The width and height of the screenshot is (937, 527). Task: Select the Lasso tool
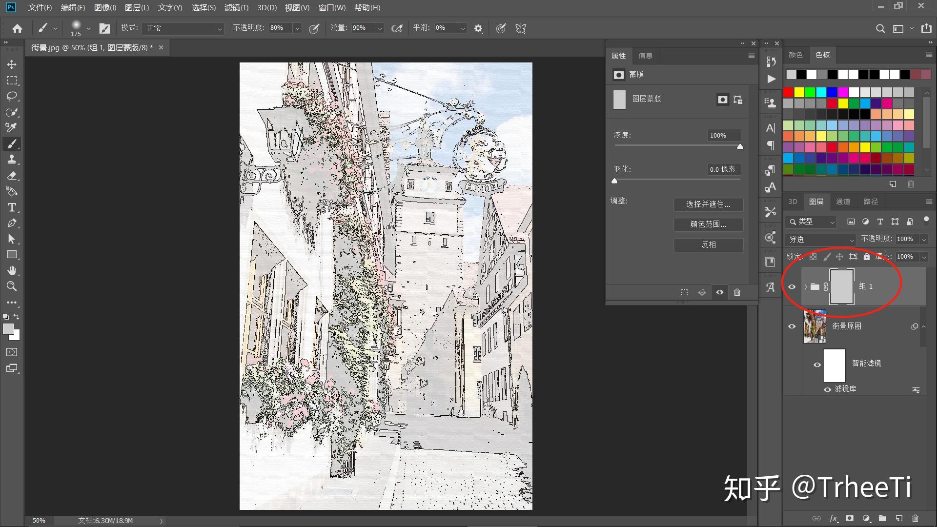point(12,96)
